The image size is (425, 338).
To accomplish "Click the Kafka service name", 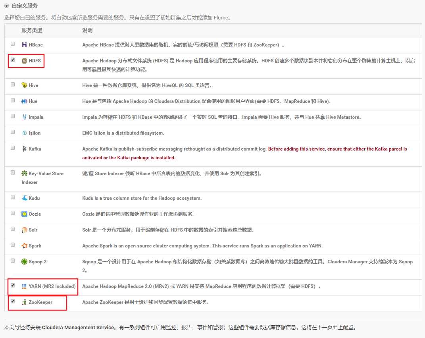I will point(35,149).
